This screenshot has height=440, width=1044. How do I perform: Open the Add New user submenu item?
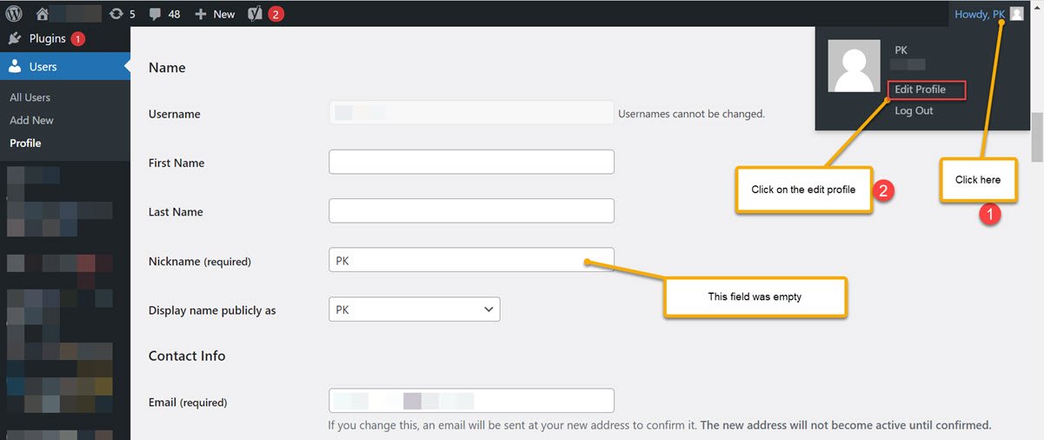[x=31, y=120]
